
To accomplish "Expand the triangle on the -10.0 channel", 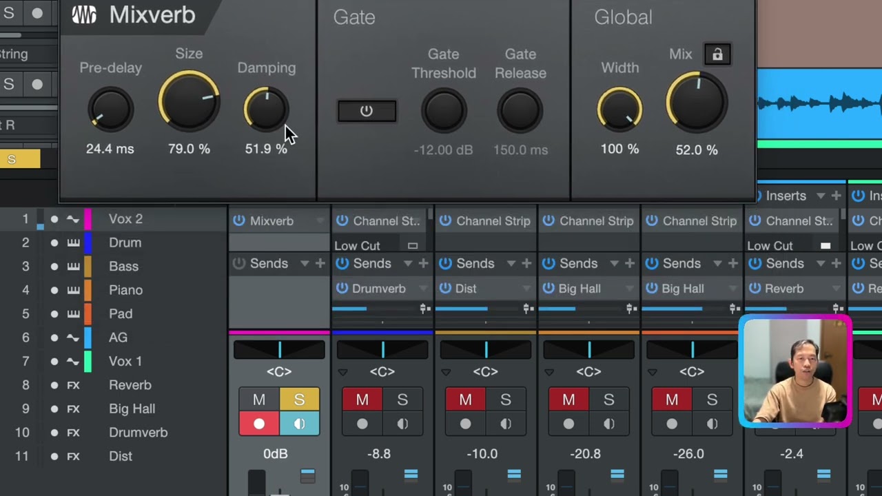I will pos(446,373).
